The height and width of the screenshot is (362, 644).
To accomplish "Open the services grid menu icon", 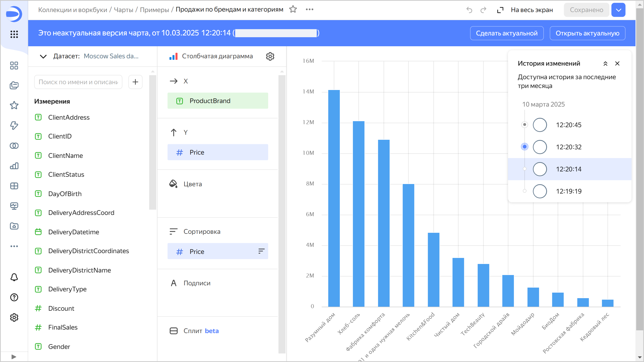I will click(14, 34).
